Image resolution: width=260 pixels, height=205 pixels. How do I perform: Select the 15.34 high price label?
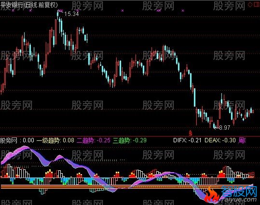pyautogui.click(x=71, y=14)
